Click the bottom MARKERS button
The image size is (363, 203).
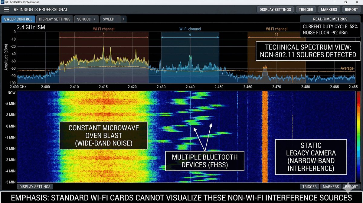[331, 187]
